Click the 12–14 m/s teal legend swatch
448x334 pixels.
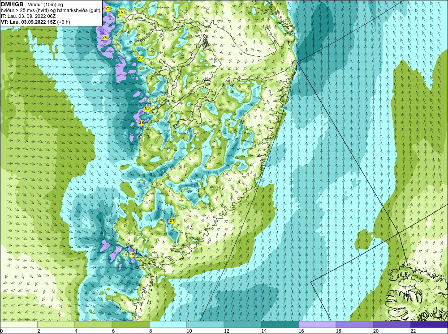click(242, 325)
